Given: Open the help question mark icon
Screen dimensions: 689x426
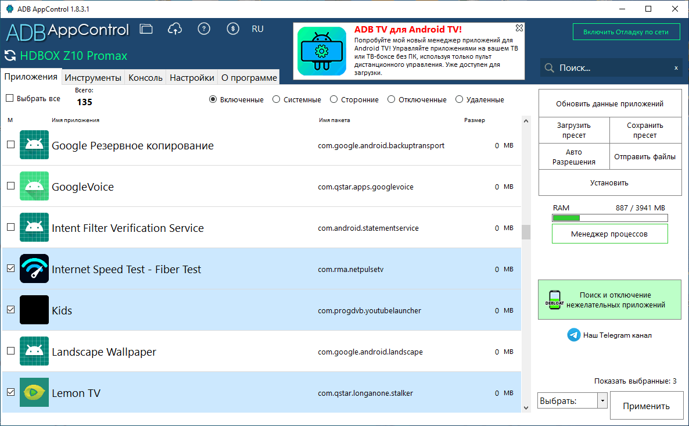Looking at the screenshot, I should tap(204, 29).
